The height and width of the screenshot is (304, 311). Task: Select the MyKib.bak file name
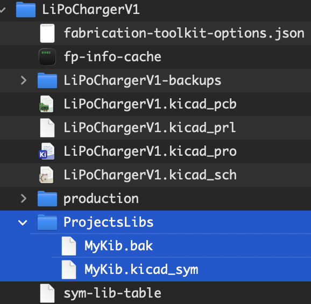click(x=118, y=246)
